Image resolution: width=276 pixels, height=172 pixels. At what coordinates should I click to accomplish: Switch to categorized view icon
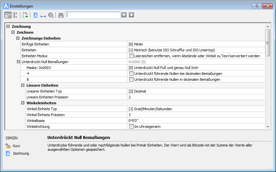pos(8,15)
